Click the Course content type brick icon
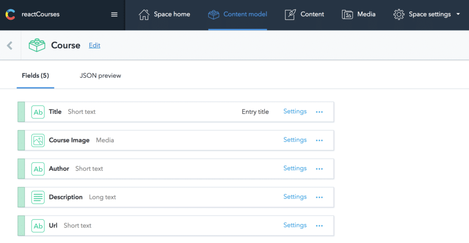This screenshot has width=469, height=243. [x=37, y=45]
